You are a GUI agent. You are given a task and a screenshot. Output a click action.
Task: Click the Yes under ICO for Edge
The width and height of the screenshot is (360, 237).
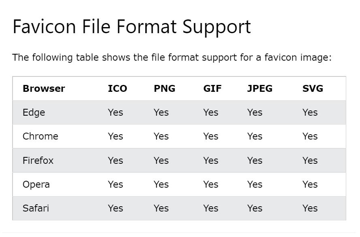click(x=115, y=112)
